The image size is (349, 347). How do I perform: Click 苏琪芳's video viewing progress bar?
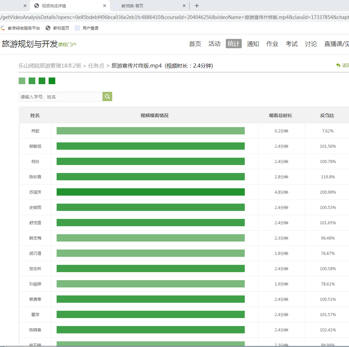[151, 192]
